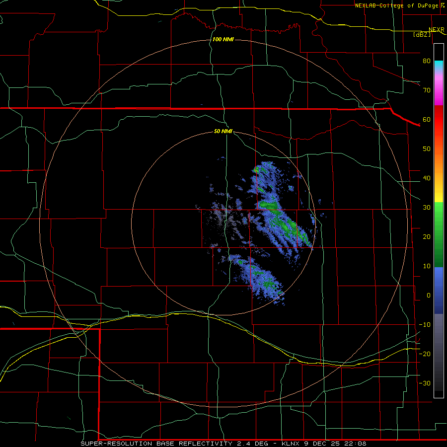Click the 20 value on the dBZ scale
Viewport: 447px width, 447px height.
tap(427, 237)
